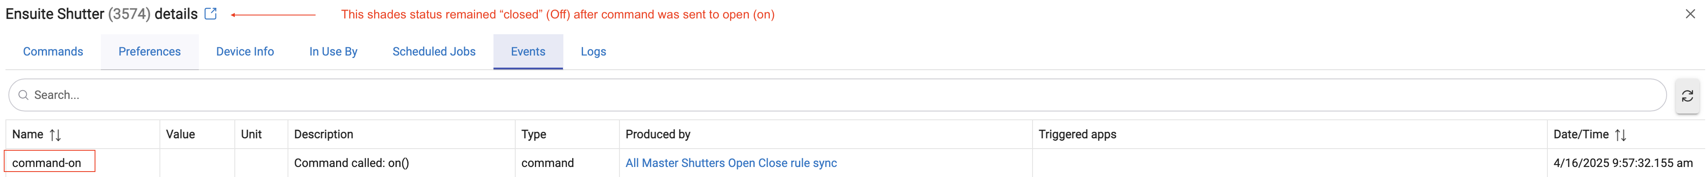Screen dimensions: 1706x177
Task: Select the Device Info tab
Action: (x=245, y=51)
